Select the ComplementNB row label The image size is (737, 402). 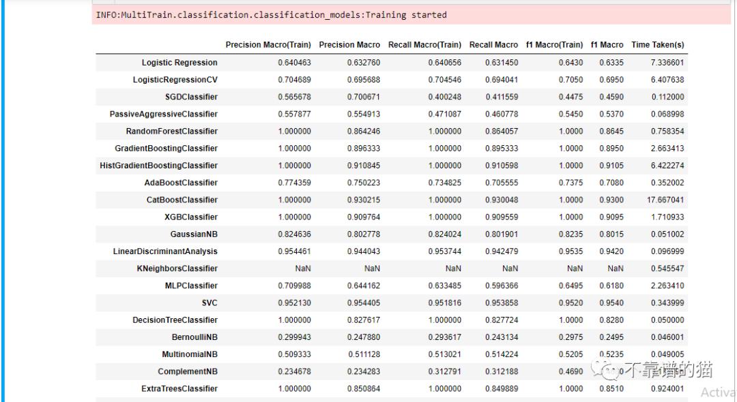coord(188,371)
